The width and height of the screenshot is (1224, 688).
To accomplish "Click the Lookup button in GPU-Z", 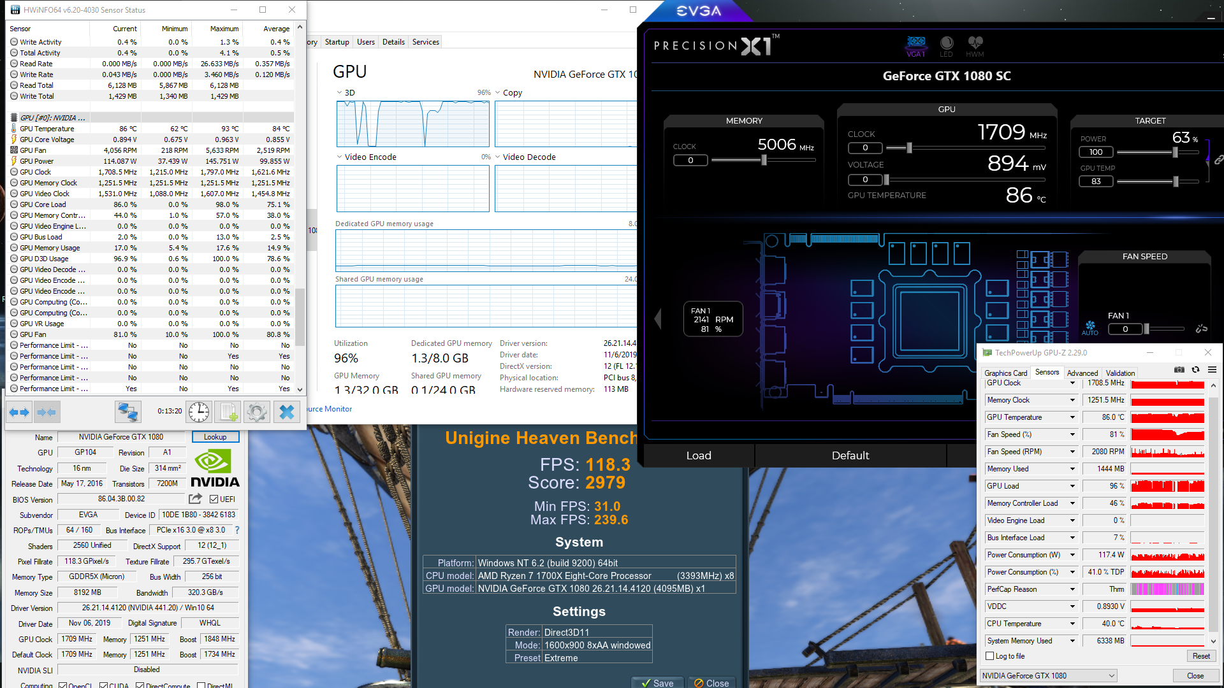I will (215, 437).
